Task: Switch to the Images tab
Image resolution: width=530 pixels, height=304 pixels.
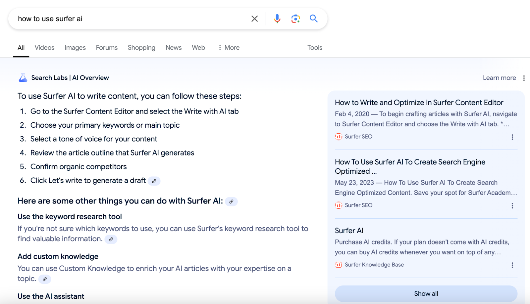Action: tap(75, 48)
